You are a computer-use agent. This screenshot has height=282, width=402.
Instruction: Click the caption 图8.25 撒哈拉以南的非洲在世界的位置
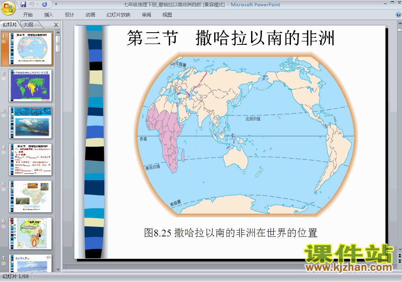[230, 233]
